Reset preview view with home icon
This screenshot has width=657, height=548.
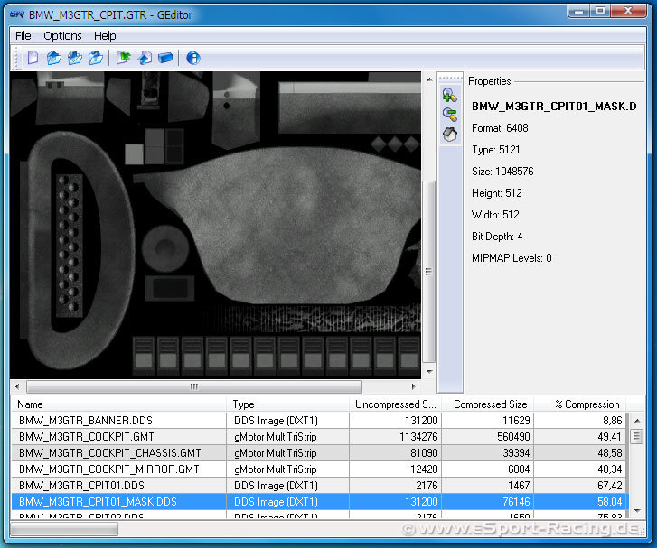point(449,134)
